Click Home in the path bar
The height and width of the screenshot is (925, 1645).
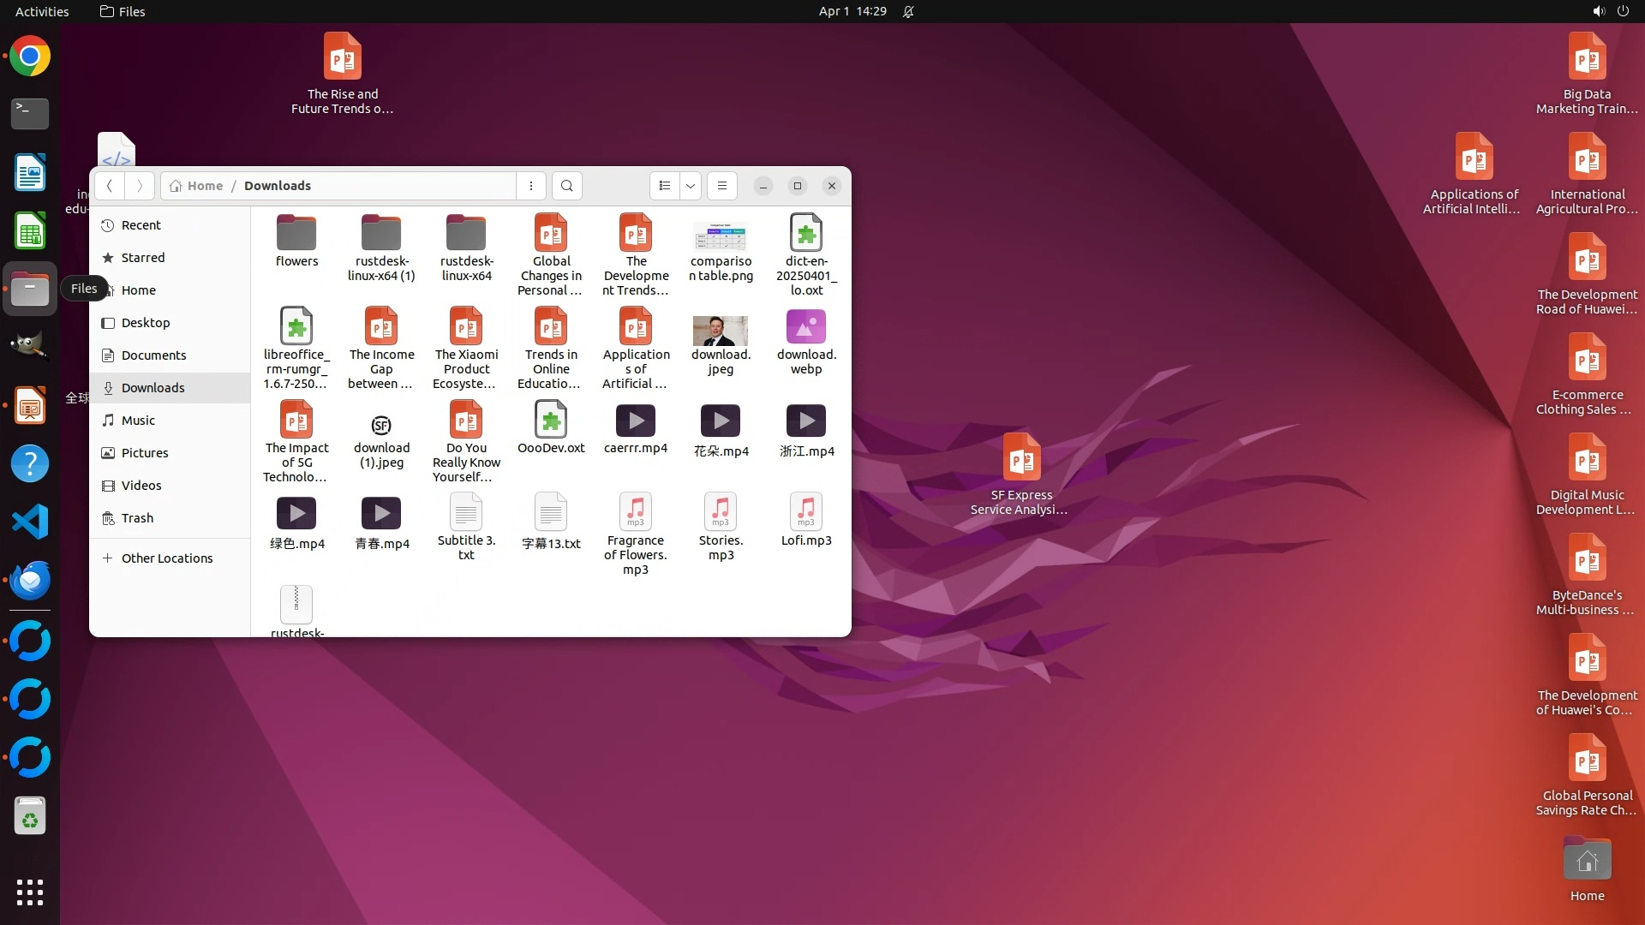(204, 186)
